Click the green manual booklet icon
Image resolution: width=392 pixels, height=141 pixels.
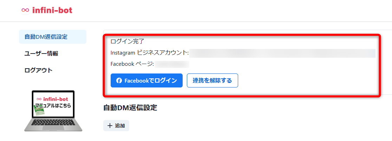point(40,111)
